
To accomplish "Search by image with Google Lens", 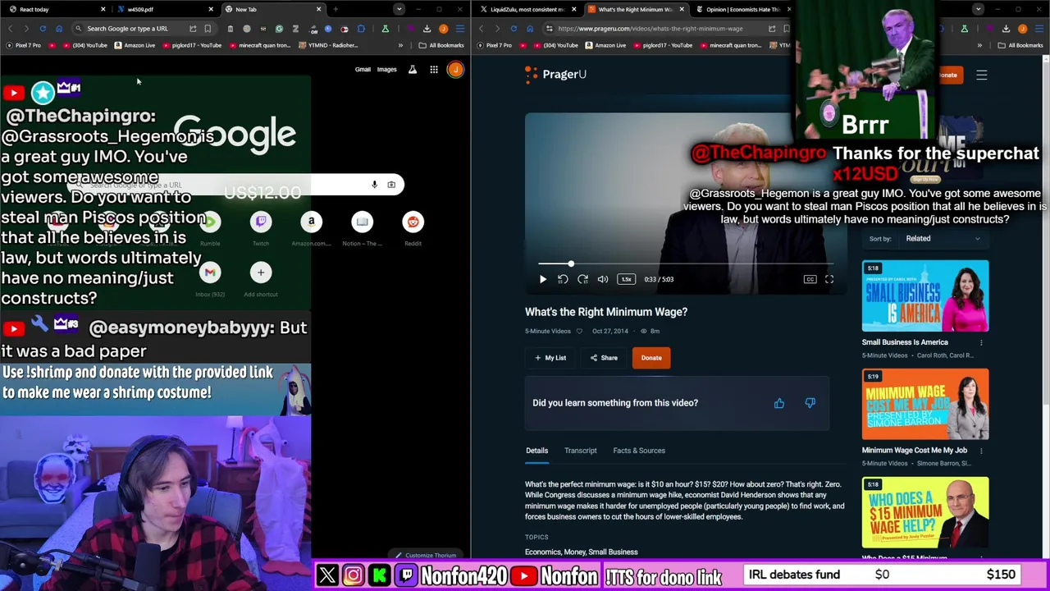I will [391, 185].
